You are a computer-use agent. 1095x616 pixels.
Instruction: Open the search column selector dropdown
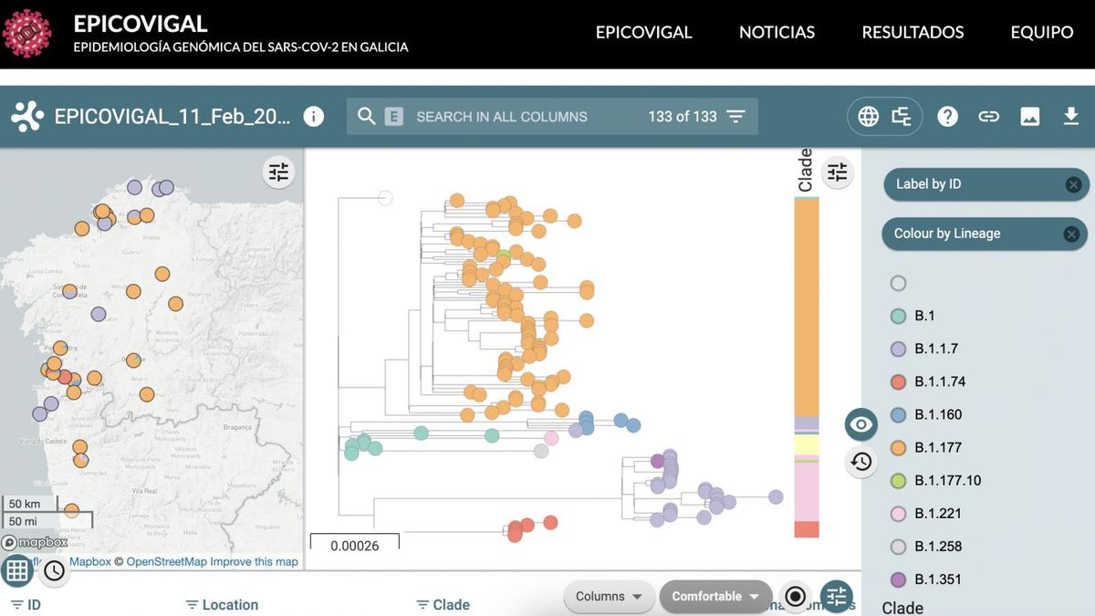click(393, 117)
